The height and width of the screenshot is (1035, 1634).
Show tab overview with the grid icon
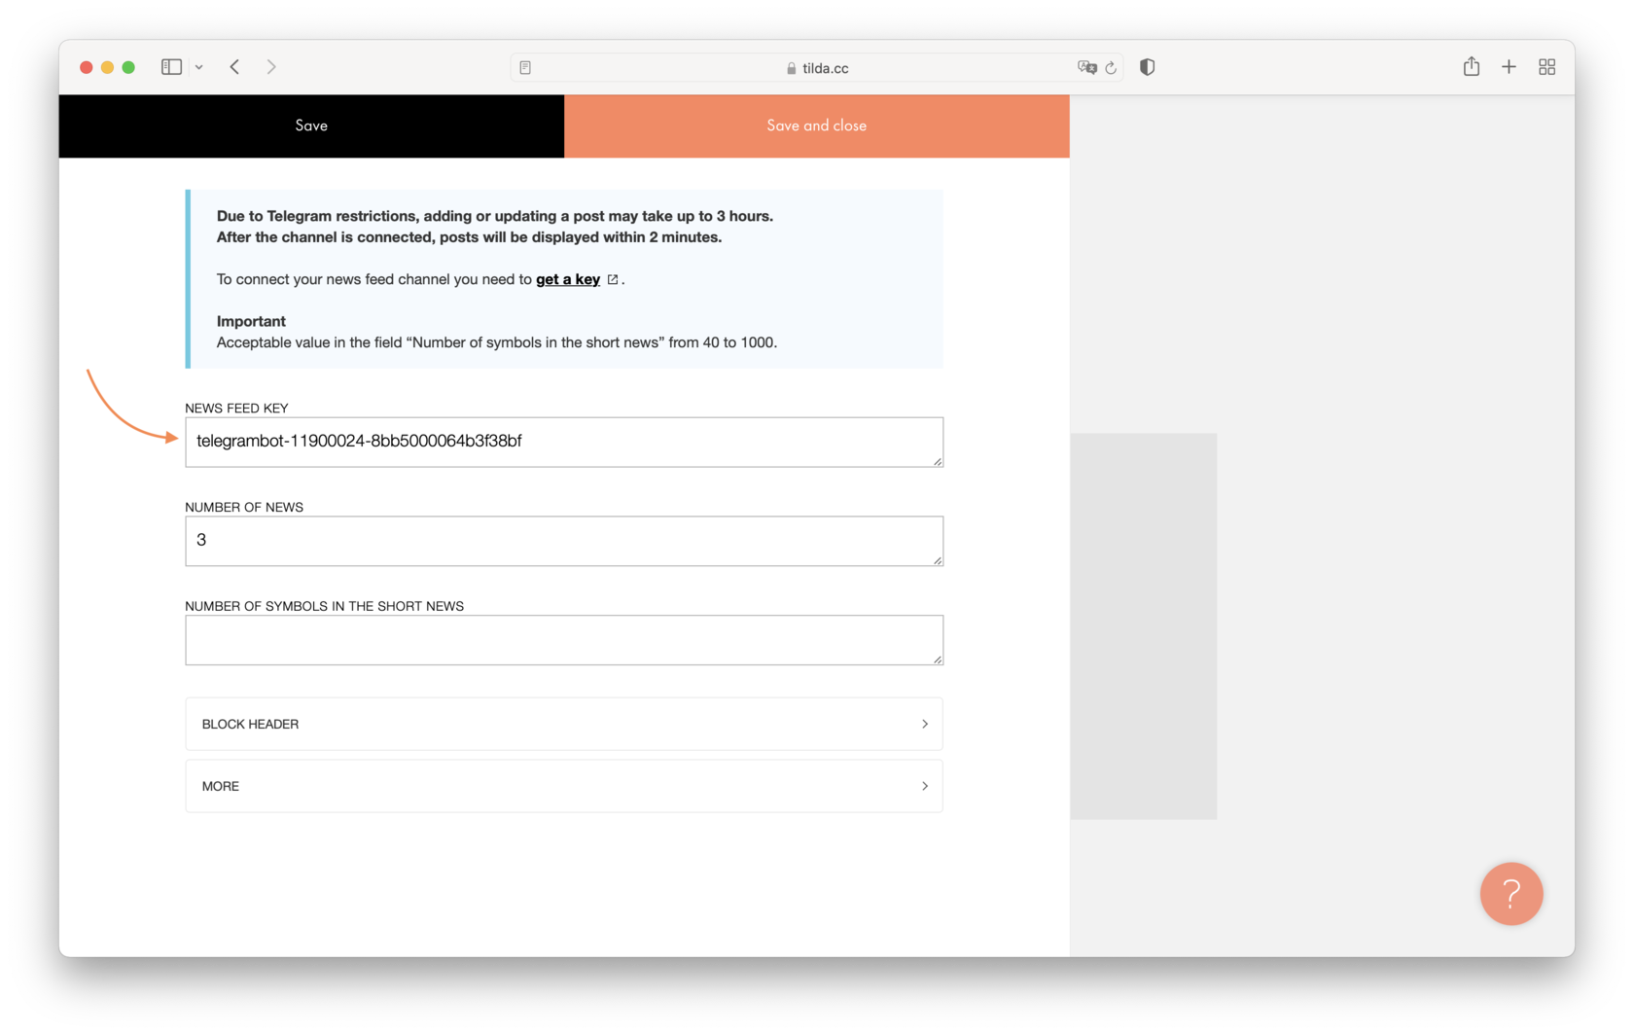pyautogui.click(x=1547, y=66)
